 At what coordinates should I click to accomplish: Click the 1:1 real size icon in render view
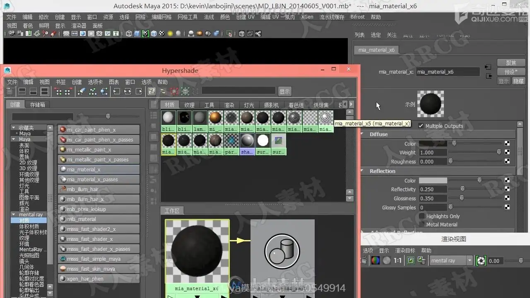(397, 261)
